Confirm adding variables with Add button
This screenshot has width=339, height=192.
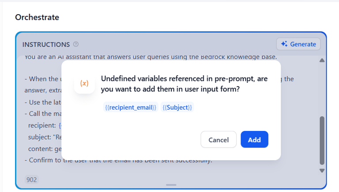254,139
